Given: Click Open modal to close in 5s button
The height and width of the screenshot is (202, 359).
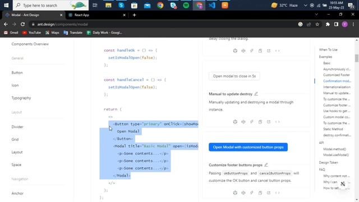Looking at the screenshot, I should click(234, 76).
